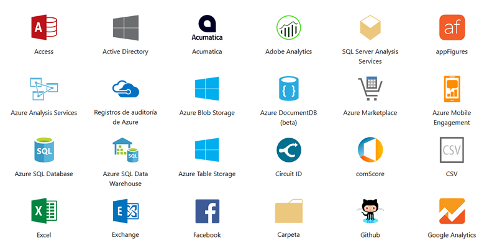Open the Exchange connector icon
497x248 pixels.
click(125, 211)
